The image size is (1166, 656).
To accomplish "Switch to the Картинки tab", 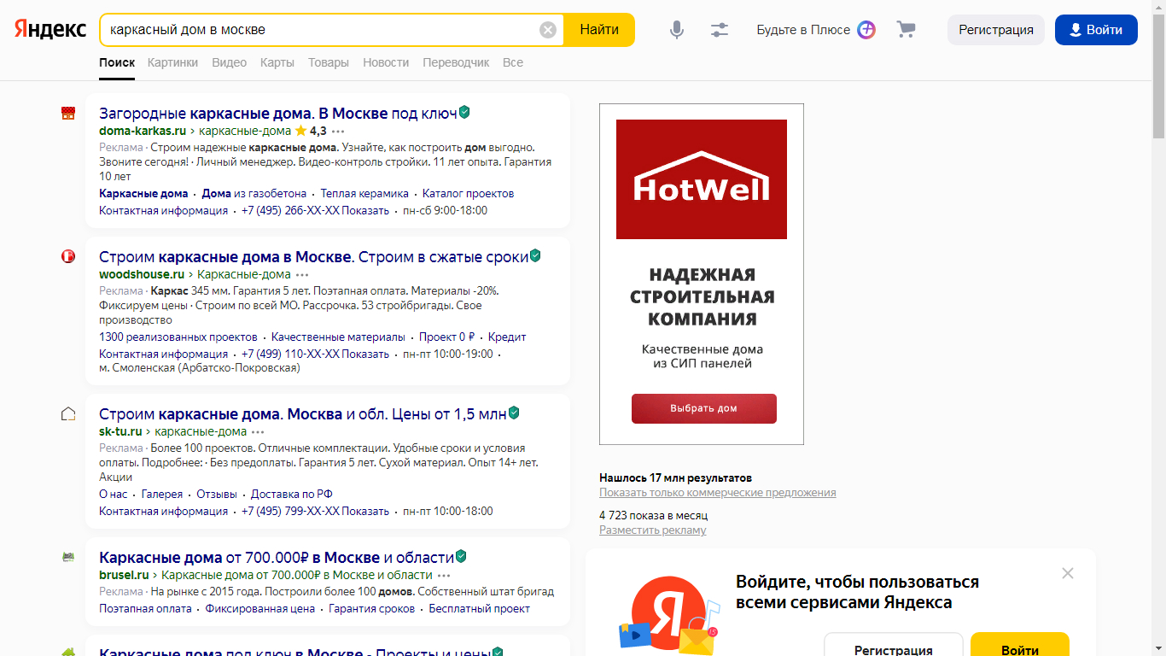I will [172, 62].
